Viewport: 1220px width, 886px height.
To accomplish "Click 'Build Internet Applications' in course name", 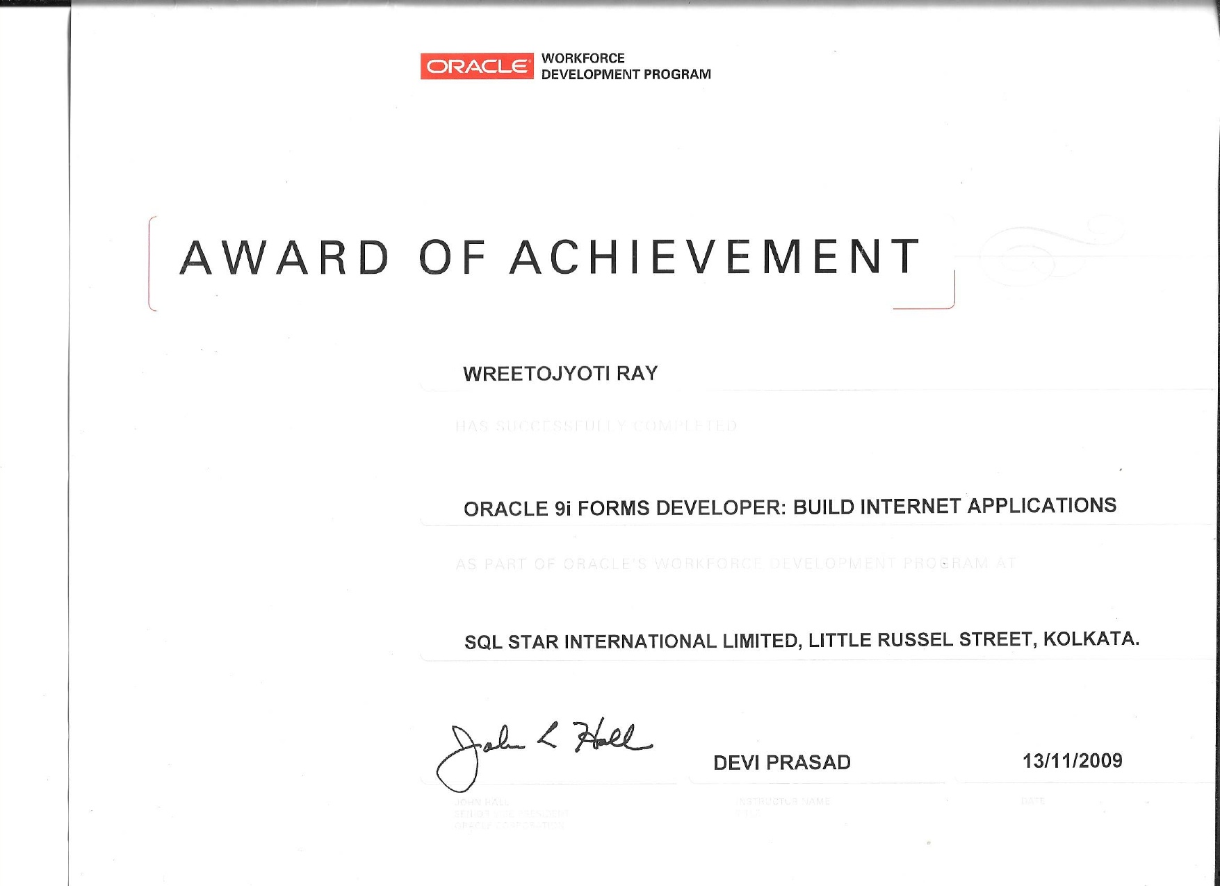I will (x=954, y=506).
